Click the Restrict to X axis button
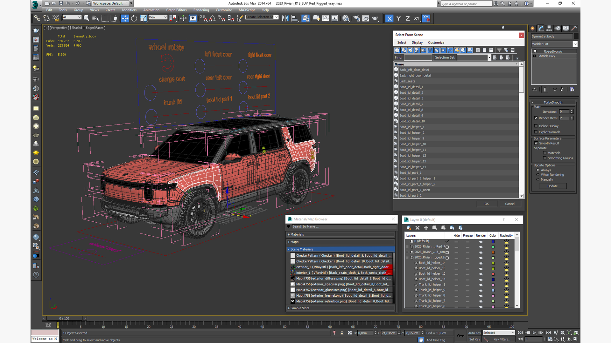This screenshot has width=611, height=343. [x=389, y=18]
